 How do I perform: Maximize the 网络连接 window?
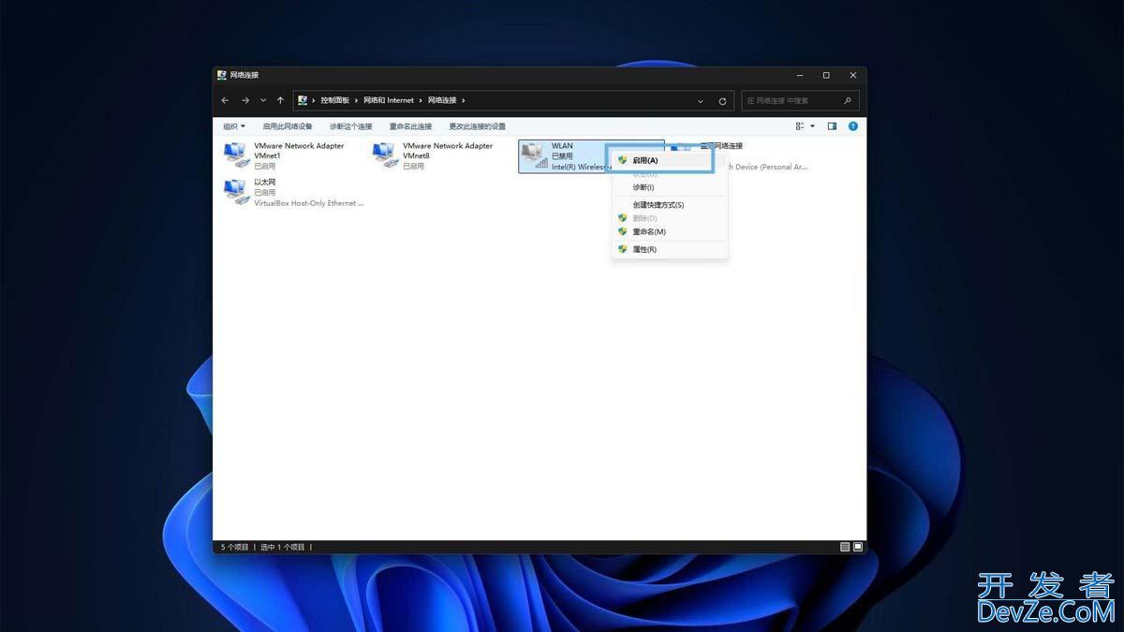pyautogui.click(x=826, y=75)
